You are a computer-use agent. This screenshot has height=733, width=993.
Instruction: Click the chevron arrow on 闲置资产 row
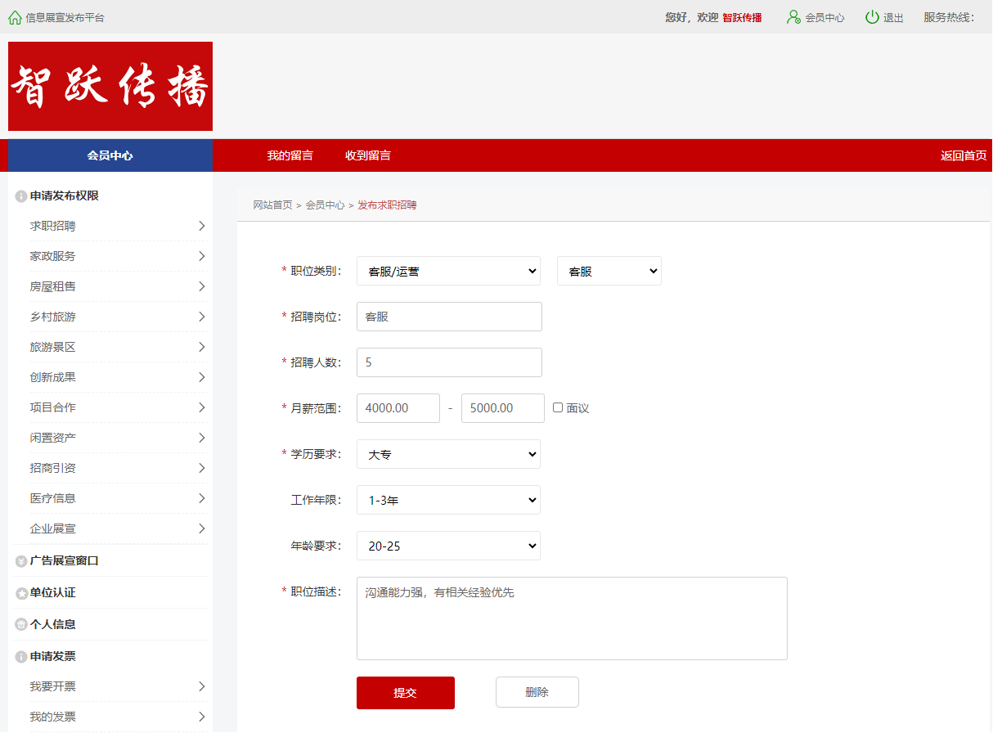click(202, 438)
